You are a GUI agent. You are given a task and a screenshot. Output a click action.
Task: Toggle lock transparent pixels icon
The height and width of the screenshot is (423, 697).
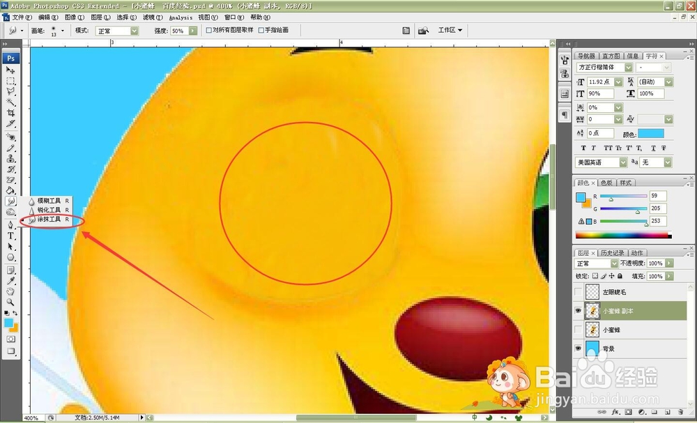click(595, 276)
